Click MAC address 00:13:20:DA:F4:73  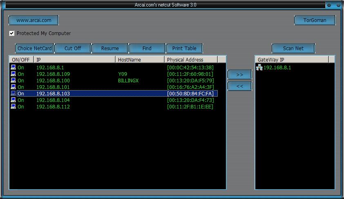[x=190, y=100]
